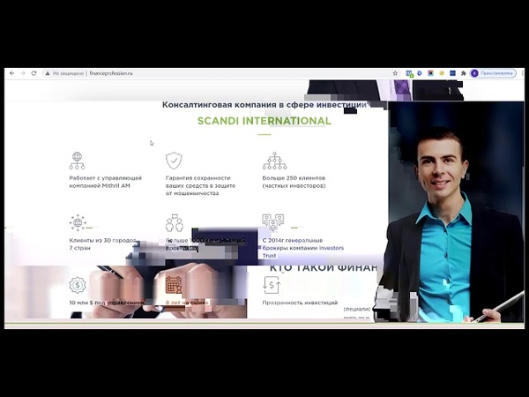Viewport: 529px width, 397px height.
Task: Click the globe with arrows icon above 'Клиенты из 30 городов'
Action: pyautogui.click(x=78, y=223)
